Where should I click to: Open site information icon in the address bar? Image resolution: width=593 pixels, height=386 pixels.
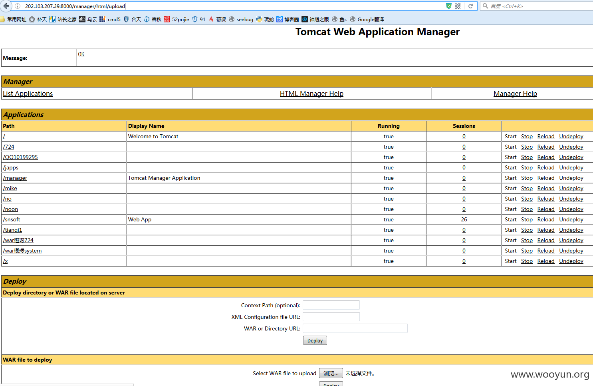click(18, 6)
